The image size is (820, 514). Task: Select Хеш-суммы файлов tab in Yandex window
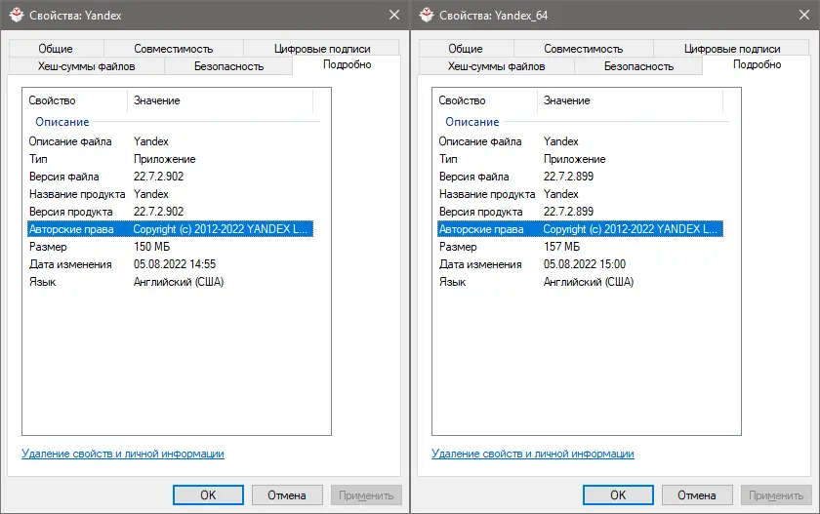87,66
